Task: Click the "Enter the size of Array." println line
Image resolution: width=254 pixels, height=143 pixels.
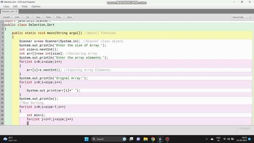Action: coord(63,45)
